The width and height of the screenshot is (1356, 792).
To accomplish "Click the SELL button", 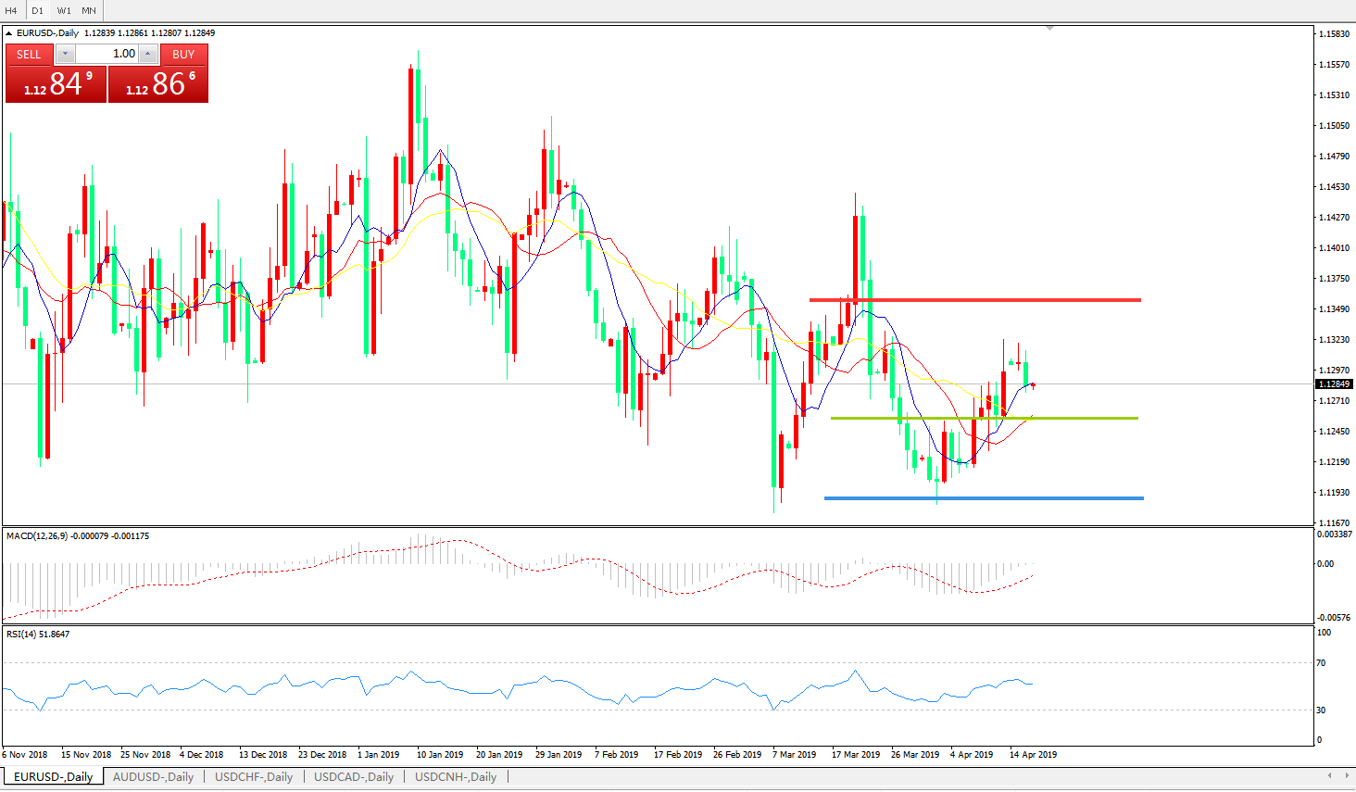I will (30, 54).
